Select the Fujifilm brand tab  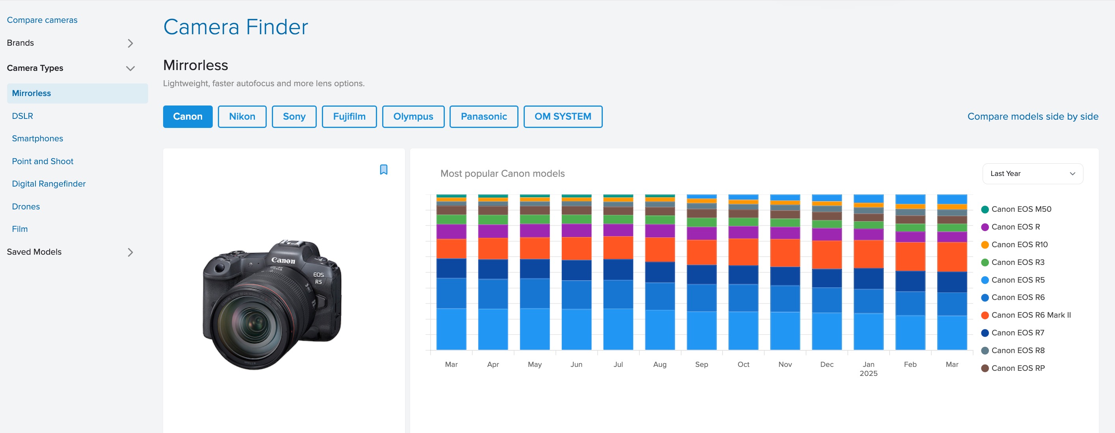pyautogui.click(x=349, y=117)
